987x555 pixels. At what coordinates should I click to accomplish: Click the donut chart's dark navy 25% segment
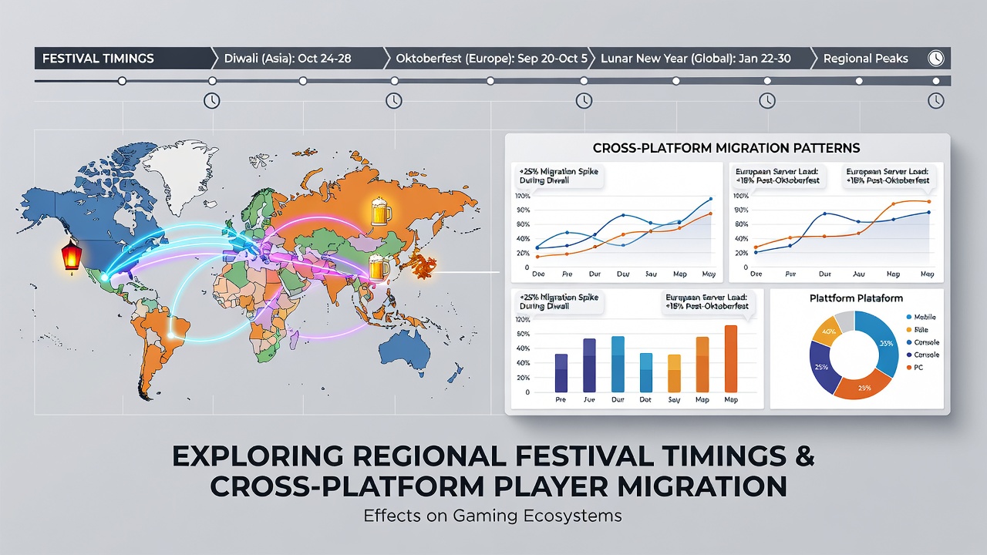point(824,367)
